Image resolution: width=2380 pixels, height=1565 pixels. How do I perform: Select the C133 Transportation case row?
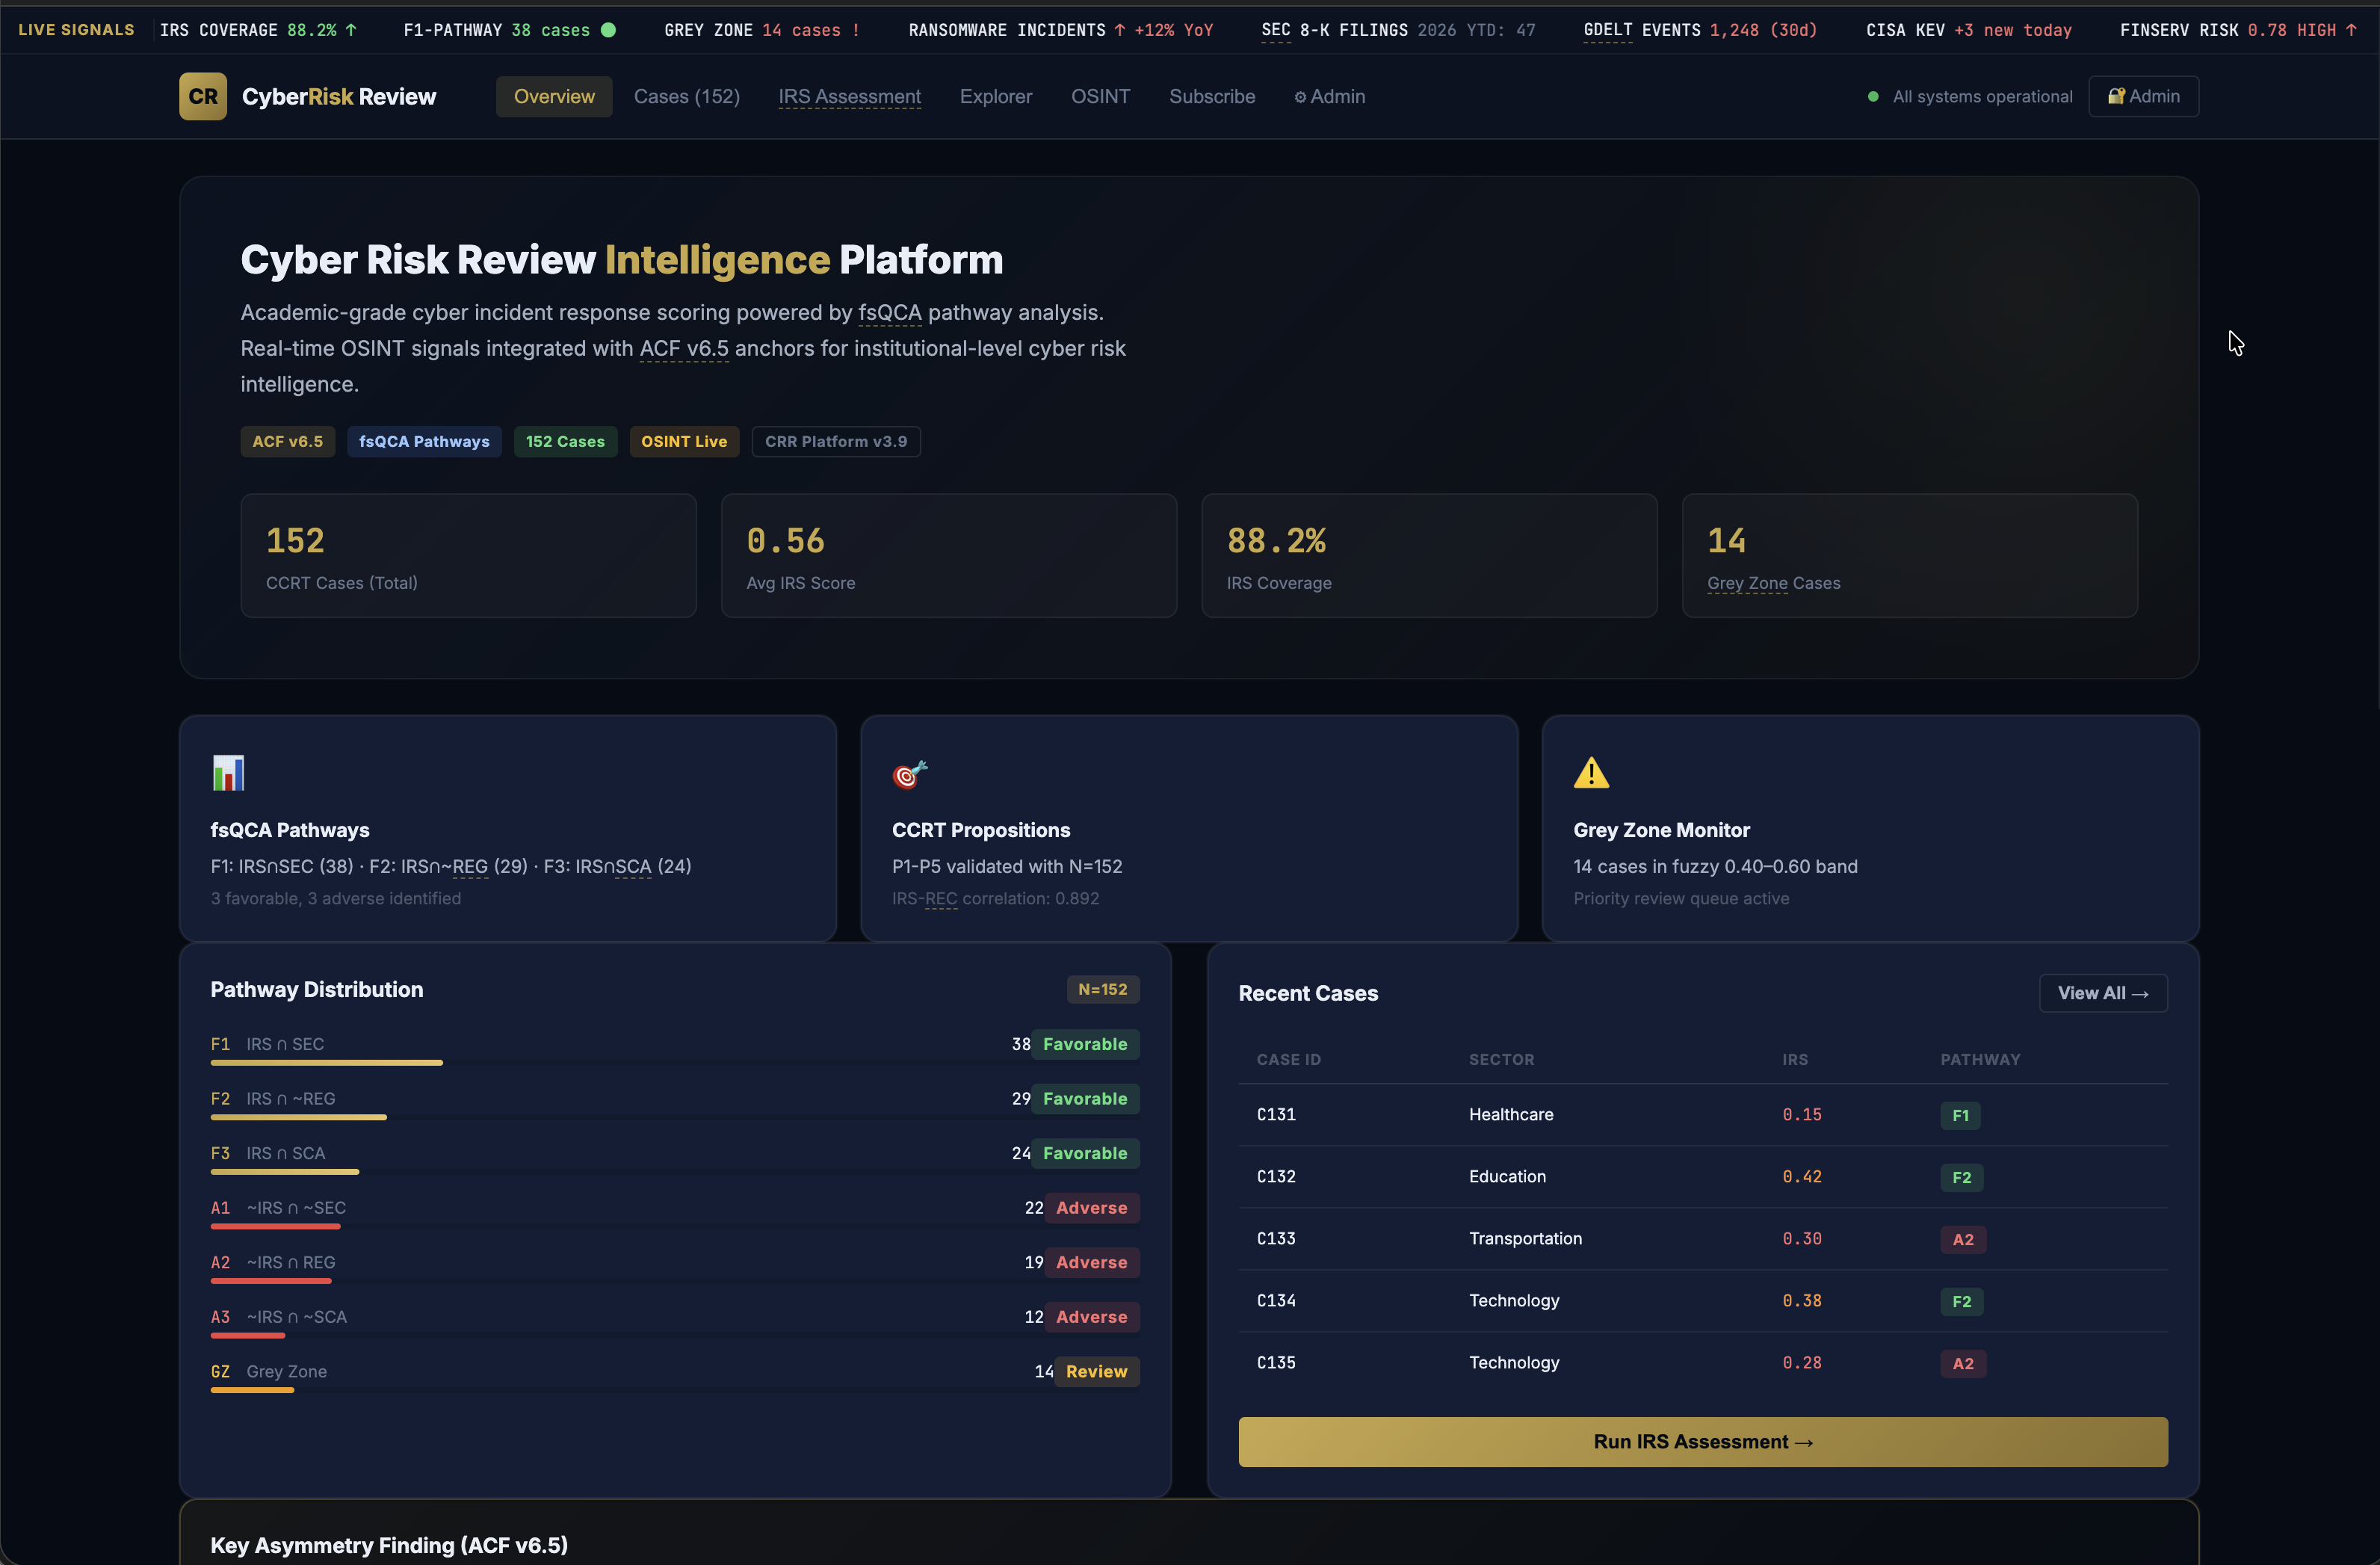click(x=1700, y=1239)
